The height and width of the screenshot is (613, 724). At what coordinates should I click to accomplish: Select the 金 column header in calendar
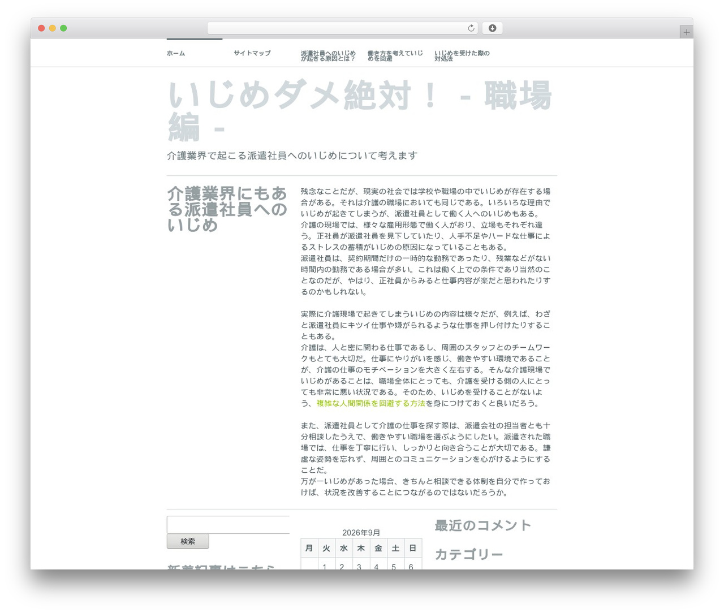click(x=378, y=548)
